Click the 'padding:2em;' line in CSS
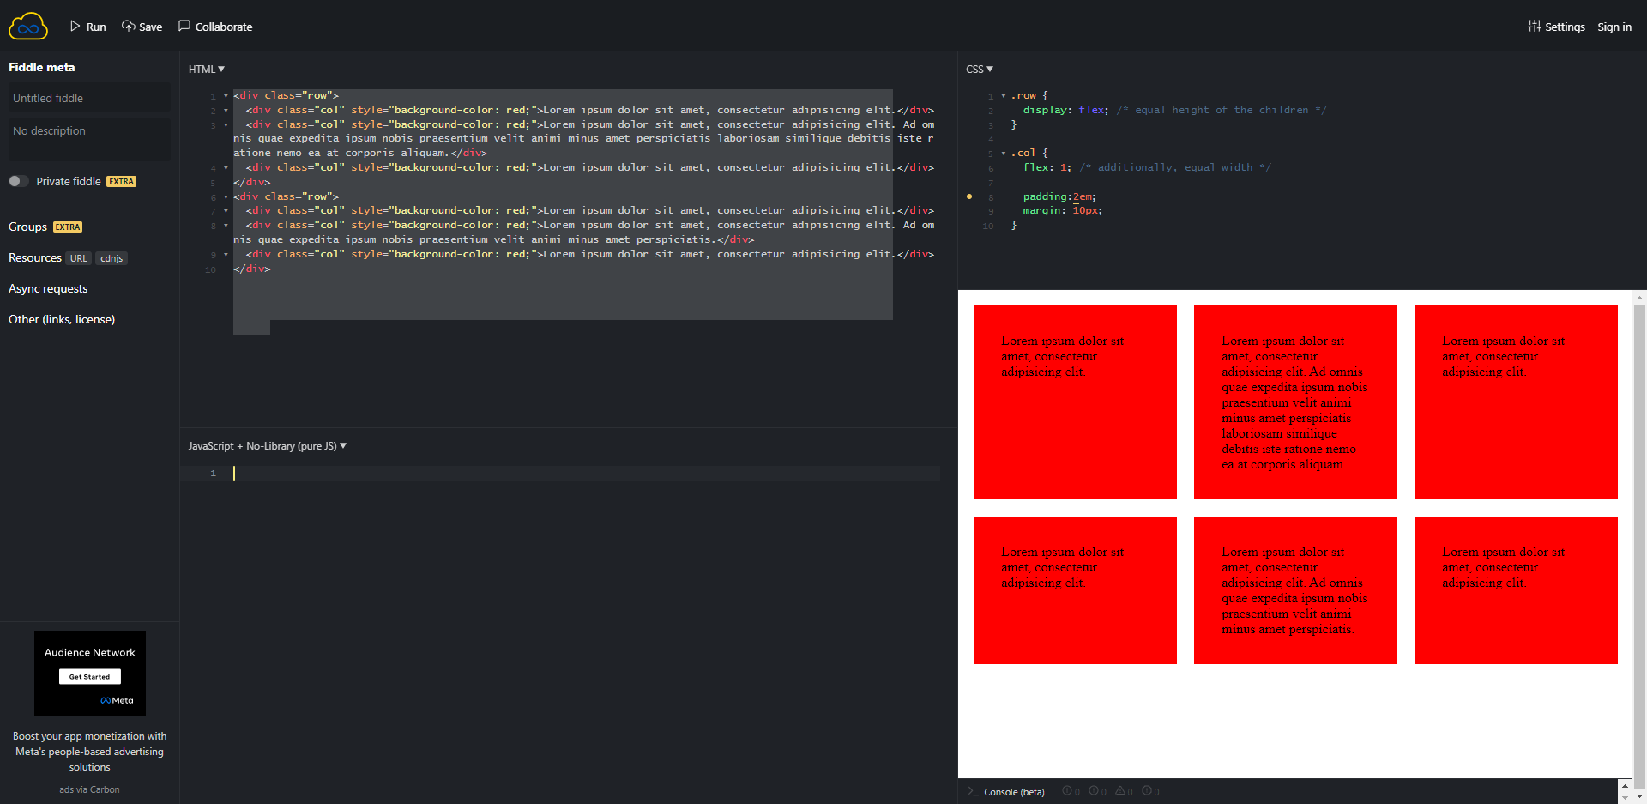 click(x=1059, y=196)
